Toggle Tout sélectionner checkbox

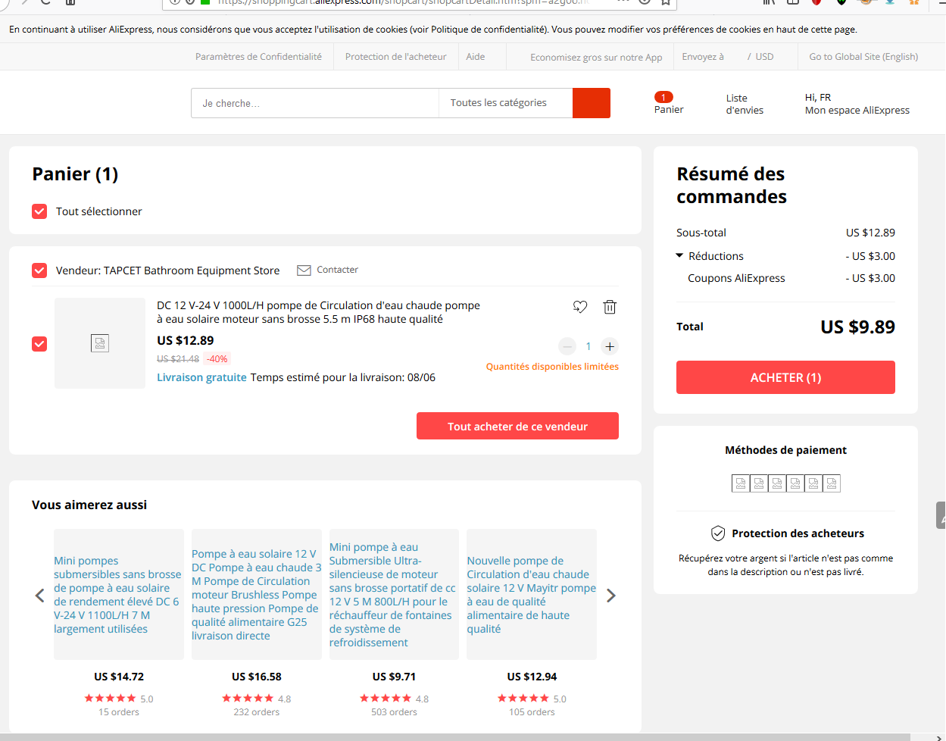click(x=39, y=211)
